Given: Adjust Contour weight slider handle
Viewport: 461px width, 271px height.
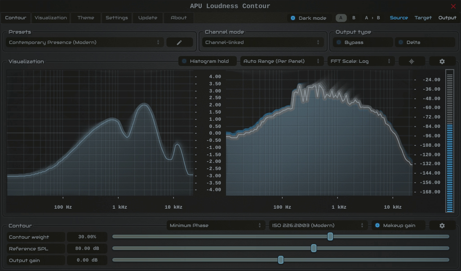Looking at the screenshot, I should pyautogui.click(x=330, y=236).
